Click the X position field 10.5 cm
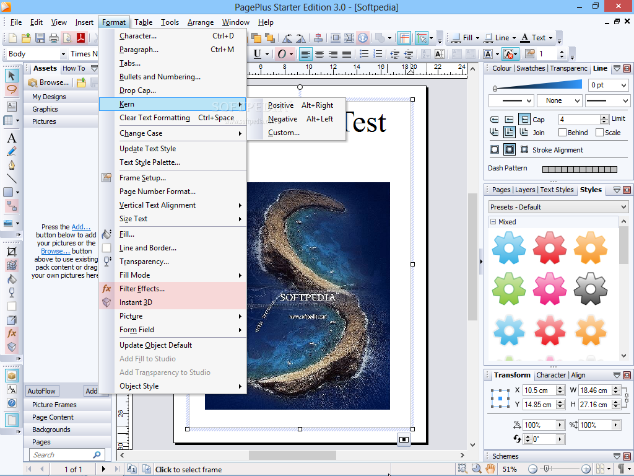634x476 pixels. pos(539,390)
